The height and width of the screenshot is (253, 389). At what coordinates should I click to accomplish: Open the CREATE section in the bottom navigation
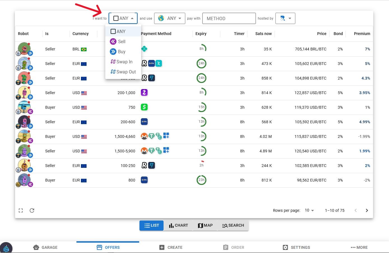[x=171, y=247]
